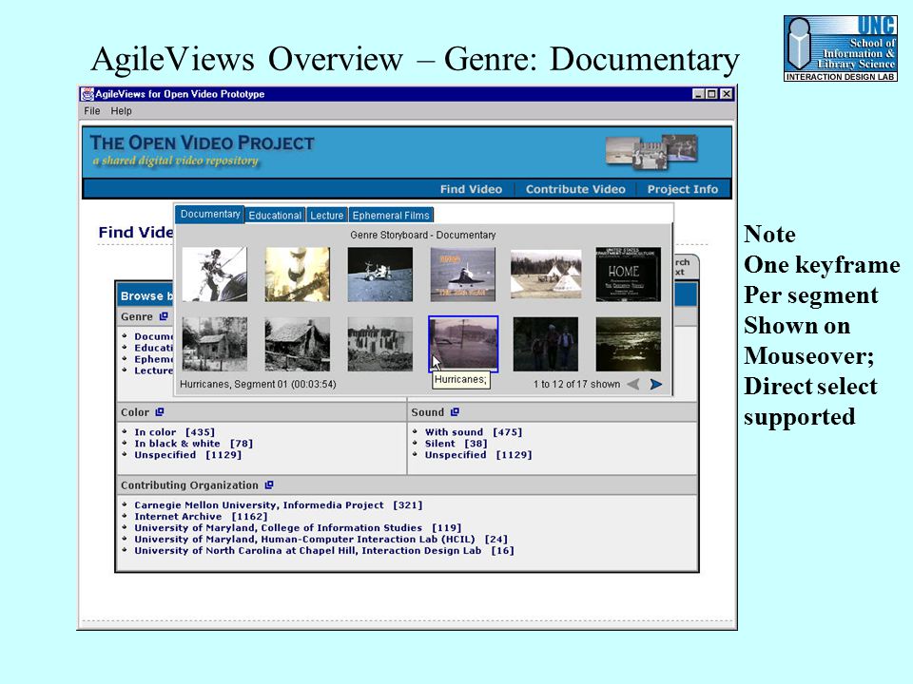This screenshot has height=684, width=913.
Task: Click the AgileViews app icon in title bar
Action: tap(87, 94)
